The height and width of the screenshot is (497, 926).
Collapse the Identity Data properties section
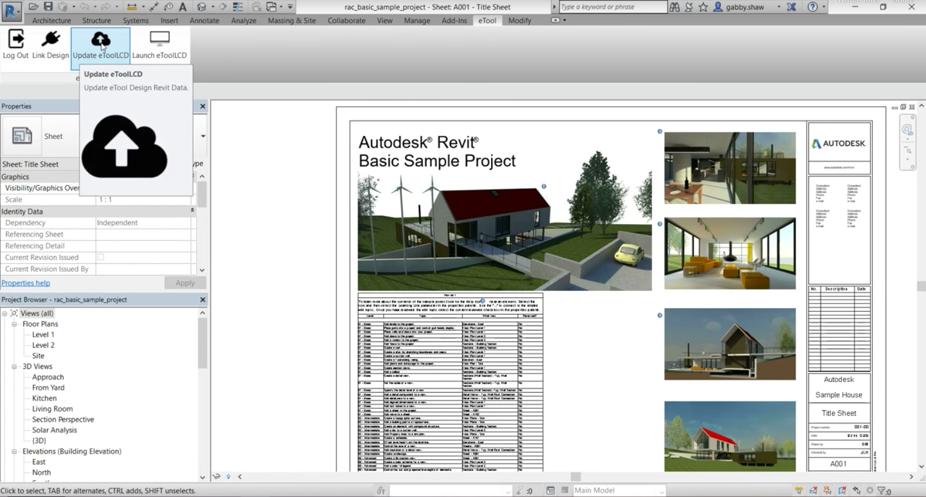point(192,211)
